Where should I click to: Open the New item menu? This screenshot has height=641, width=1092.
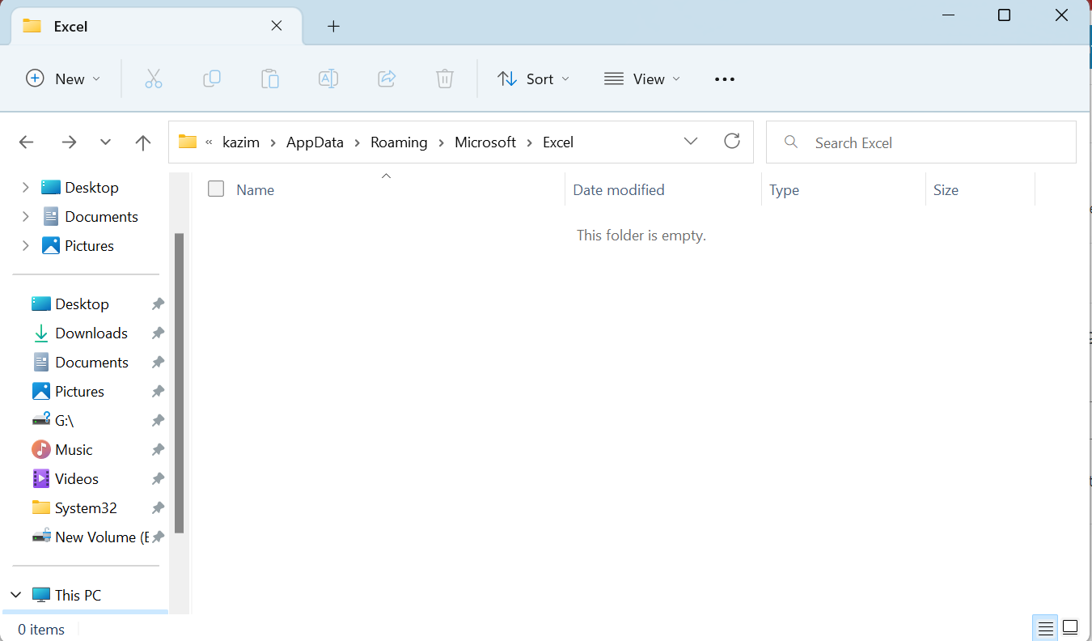point(63,79)
